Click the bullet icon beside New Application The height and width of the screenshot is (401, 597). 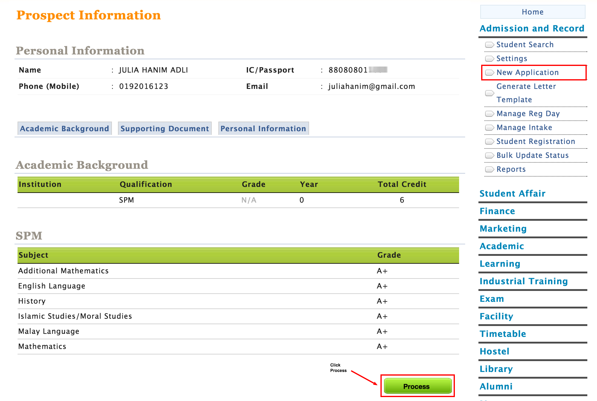(489, 73)
